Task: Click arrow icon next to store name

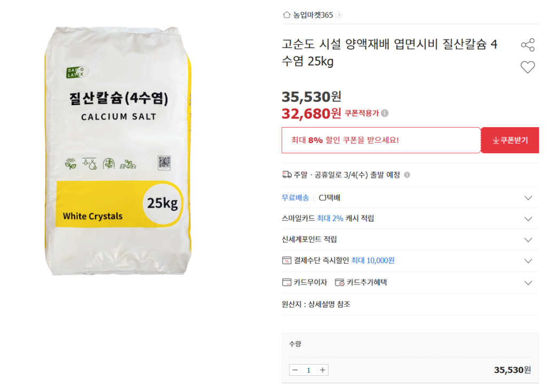Action: click(x=339, y=15)
